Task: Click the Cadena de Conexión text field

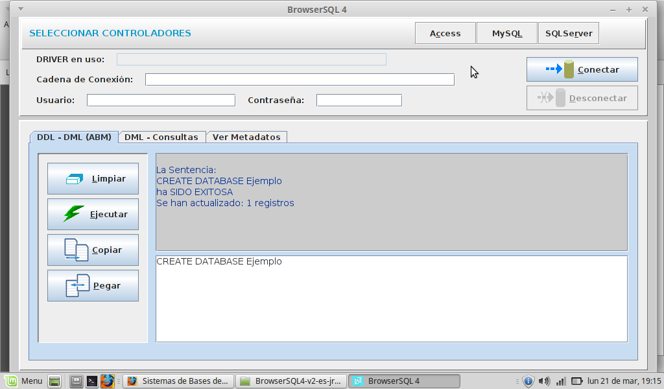Action: tap(300, 80)
